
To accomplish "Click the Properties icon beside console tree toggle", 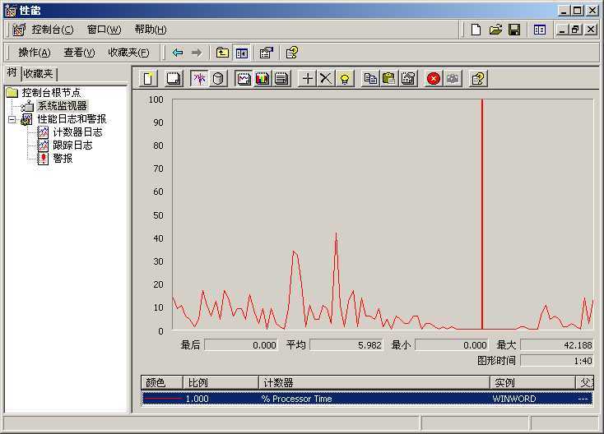I will click(x=266, y=53).
